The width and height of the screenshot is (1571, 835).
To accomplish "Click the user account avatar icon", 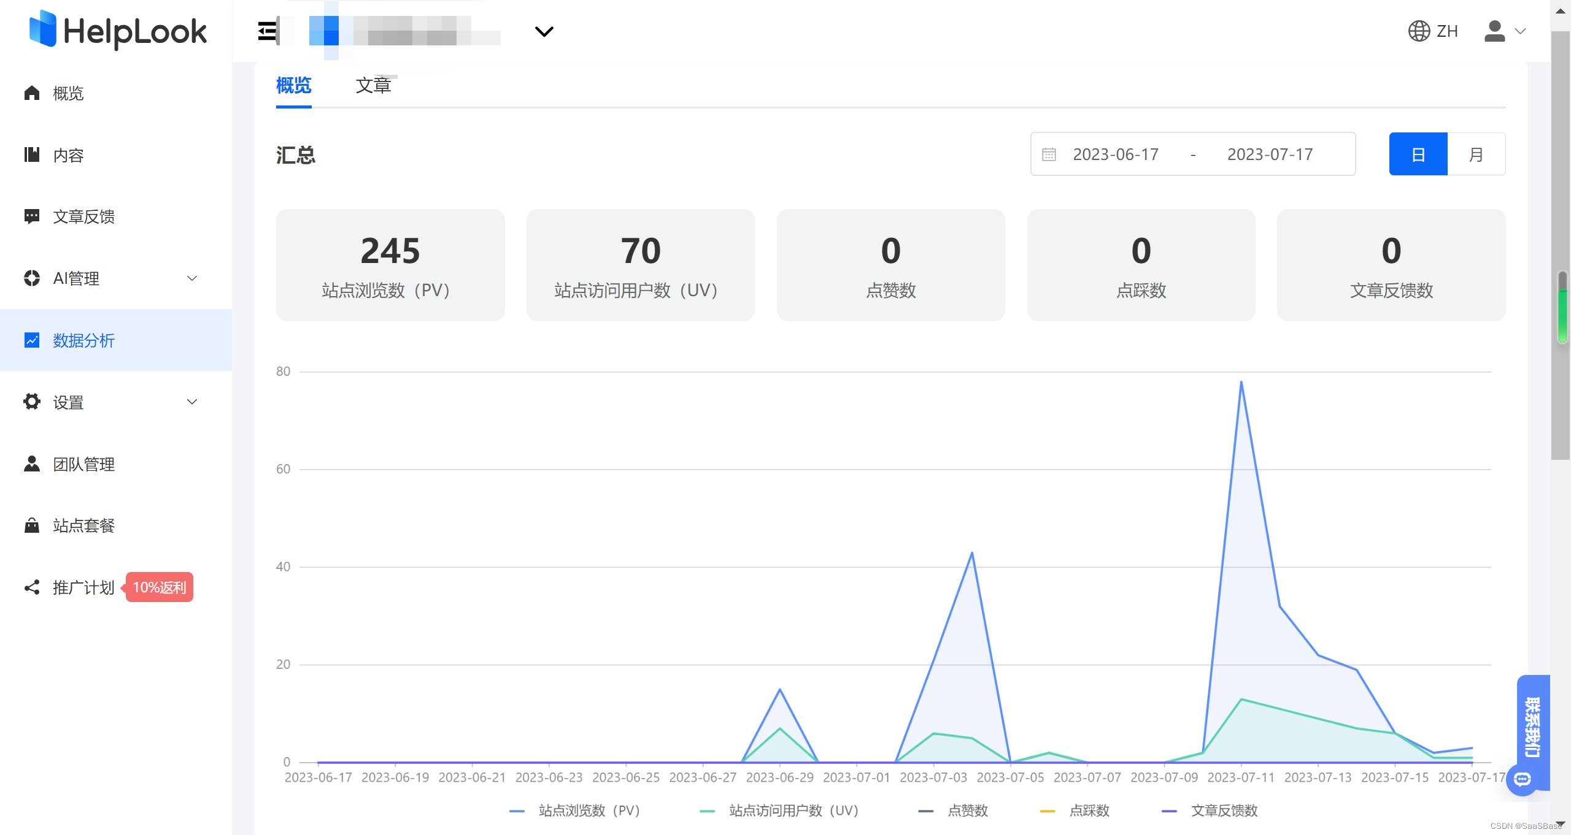I will 1494,31.
